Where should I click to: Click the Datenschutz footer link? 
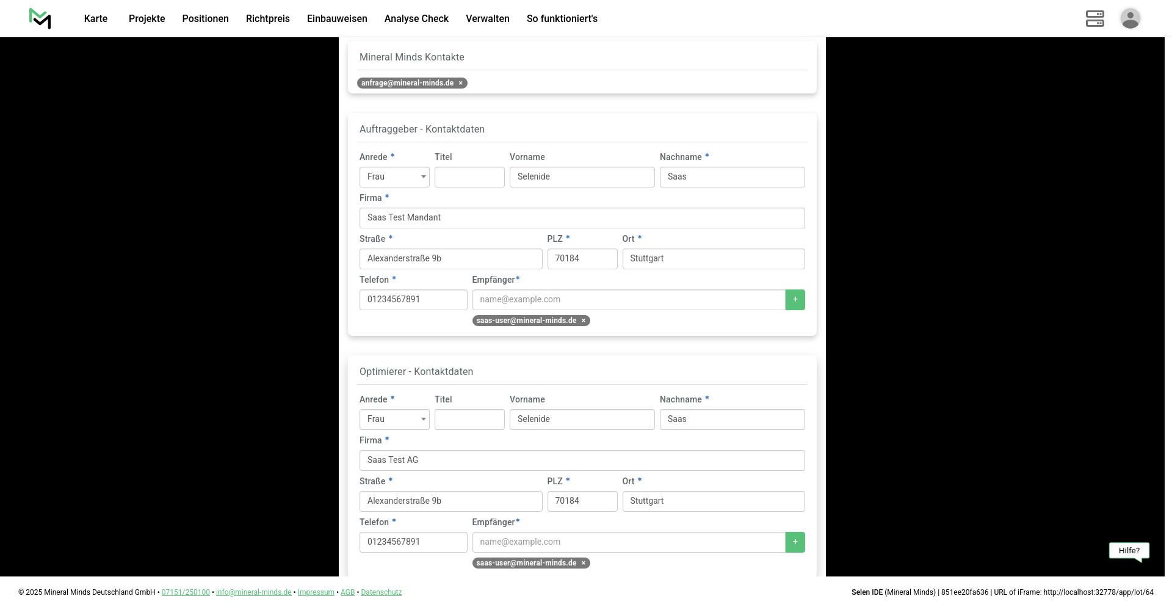381,592
